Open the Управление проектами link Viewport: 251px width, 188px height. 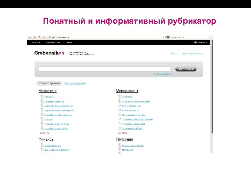pos(134,124)
